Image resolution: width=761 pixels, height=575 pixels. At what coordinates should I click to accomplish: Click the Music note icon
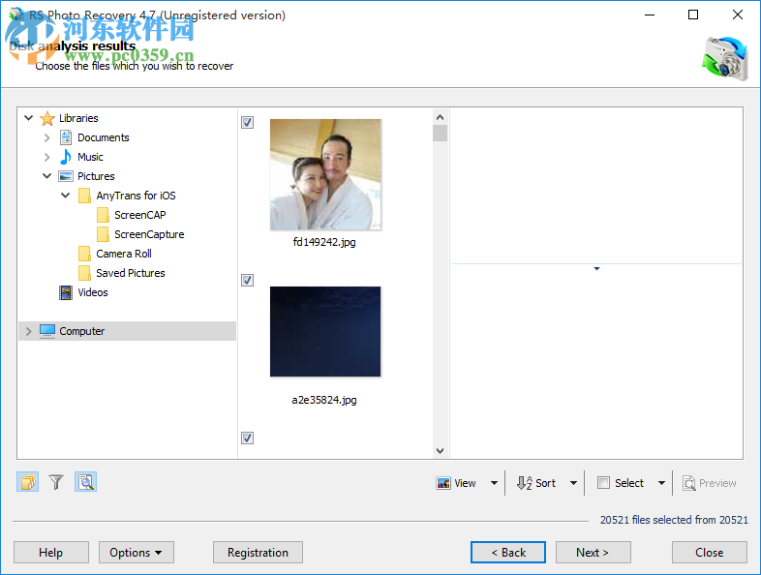click(66, 157)
